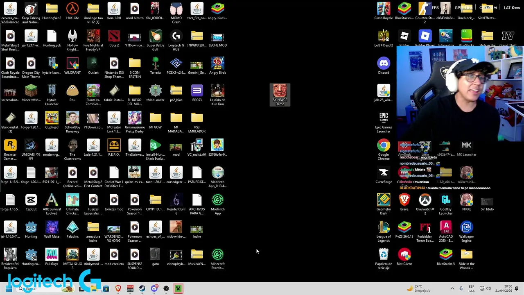Open the Fall Guys shortcut

pos(52,258)
